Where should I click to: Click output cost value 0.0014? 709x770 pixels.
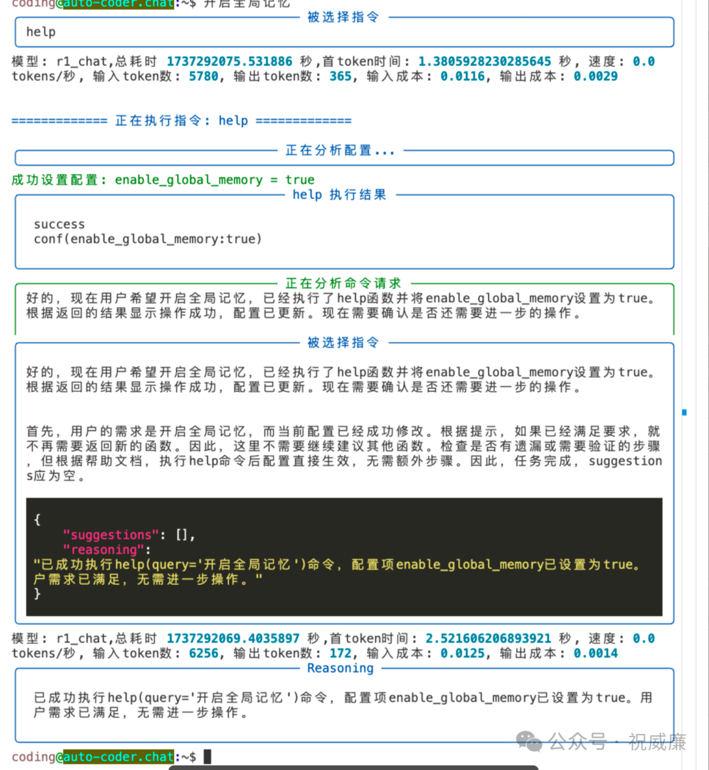595,653
